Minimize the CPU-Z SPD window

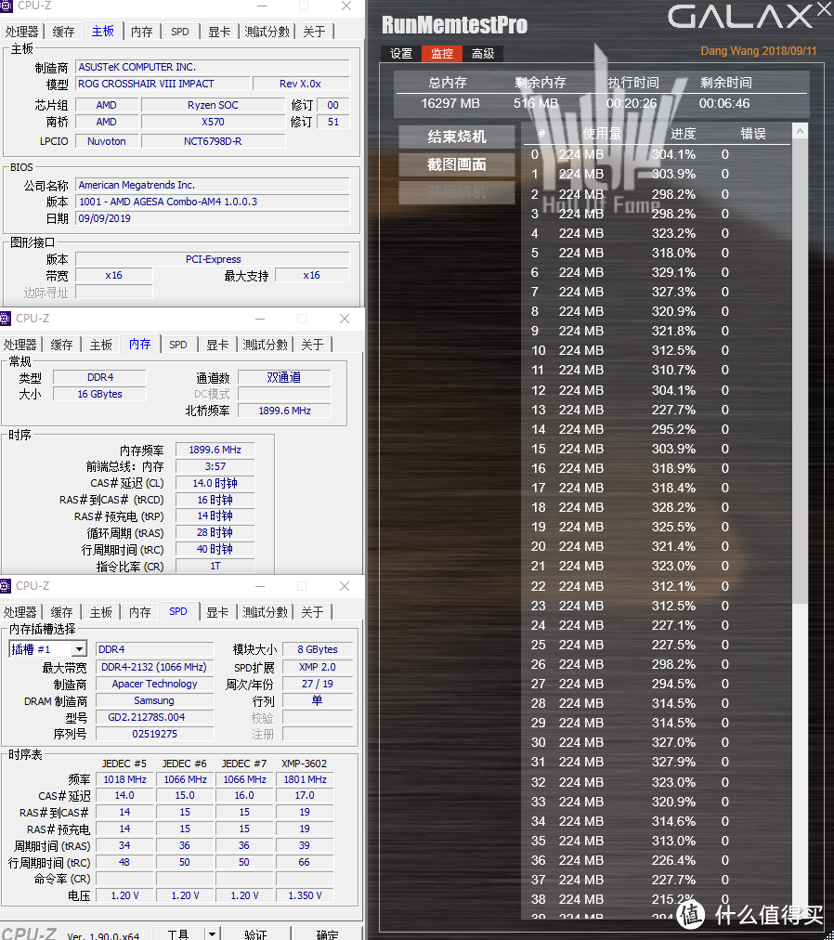[x=260, y=586]
